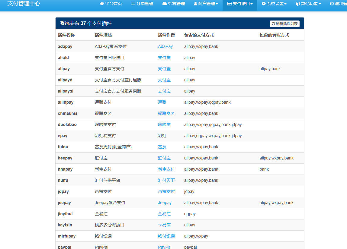Open the AdaPay author link
Screen dimensions: 347x249
[165, 47]
